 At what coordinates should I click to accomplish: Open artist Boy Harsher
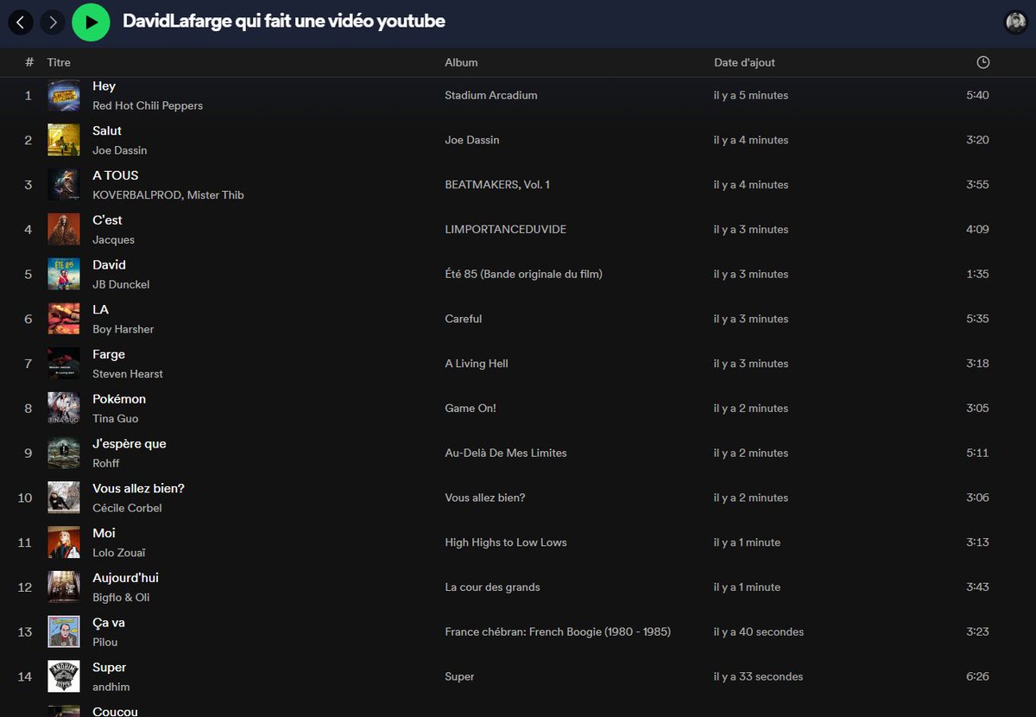click(x=123, y=329)
